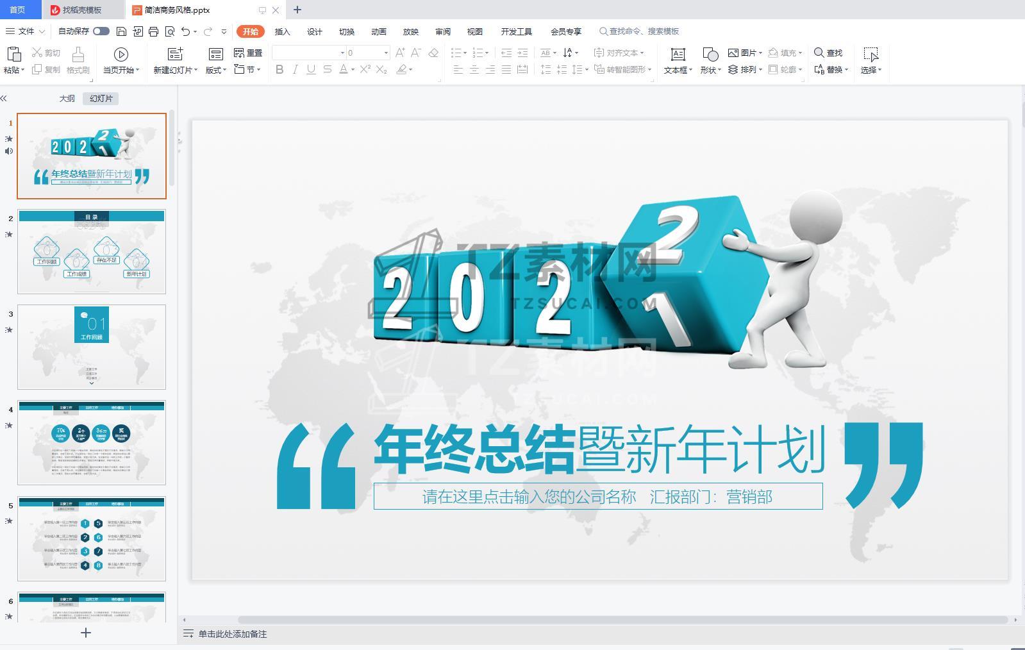1025x650 pixels.
Task: Open the Insert (插入) ribbon tab
Action: pos(282,31)
